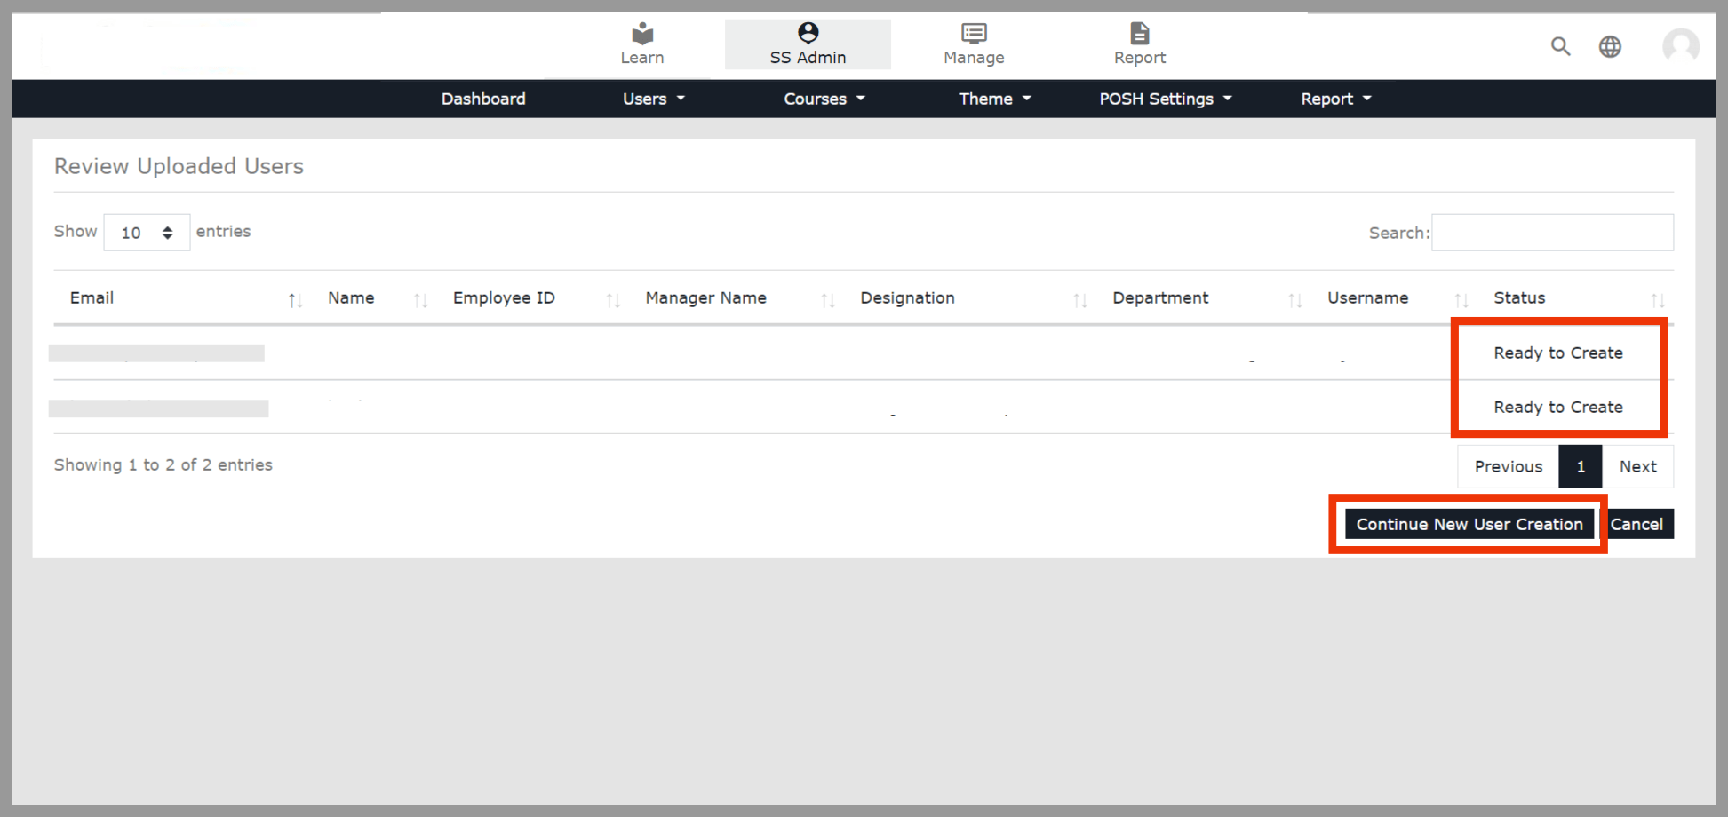Open the user profile avatar
Screen dimensions: 1728x817
[1680, 46]
